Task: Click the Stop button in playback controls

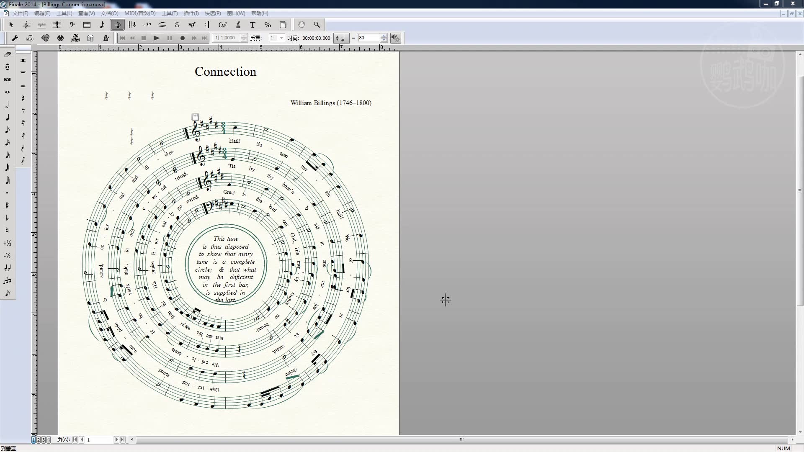Action: (x=144, y=38)
